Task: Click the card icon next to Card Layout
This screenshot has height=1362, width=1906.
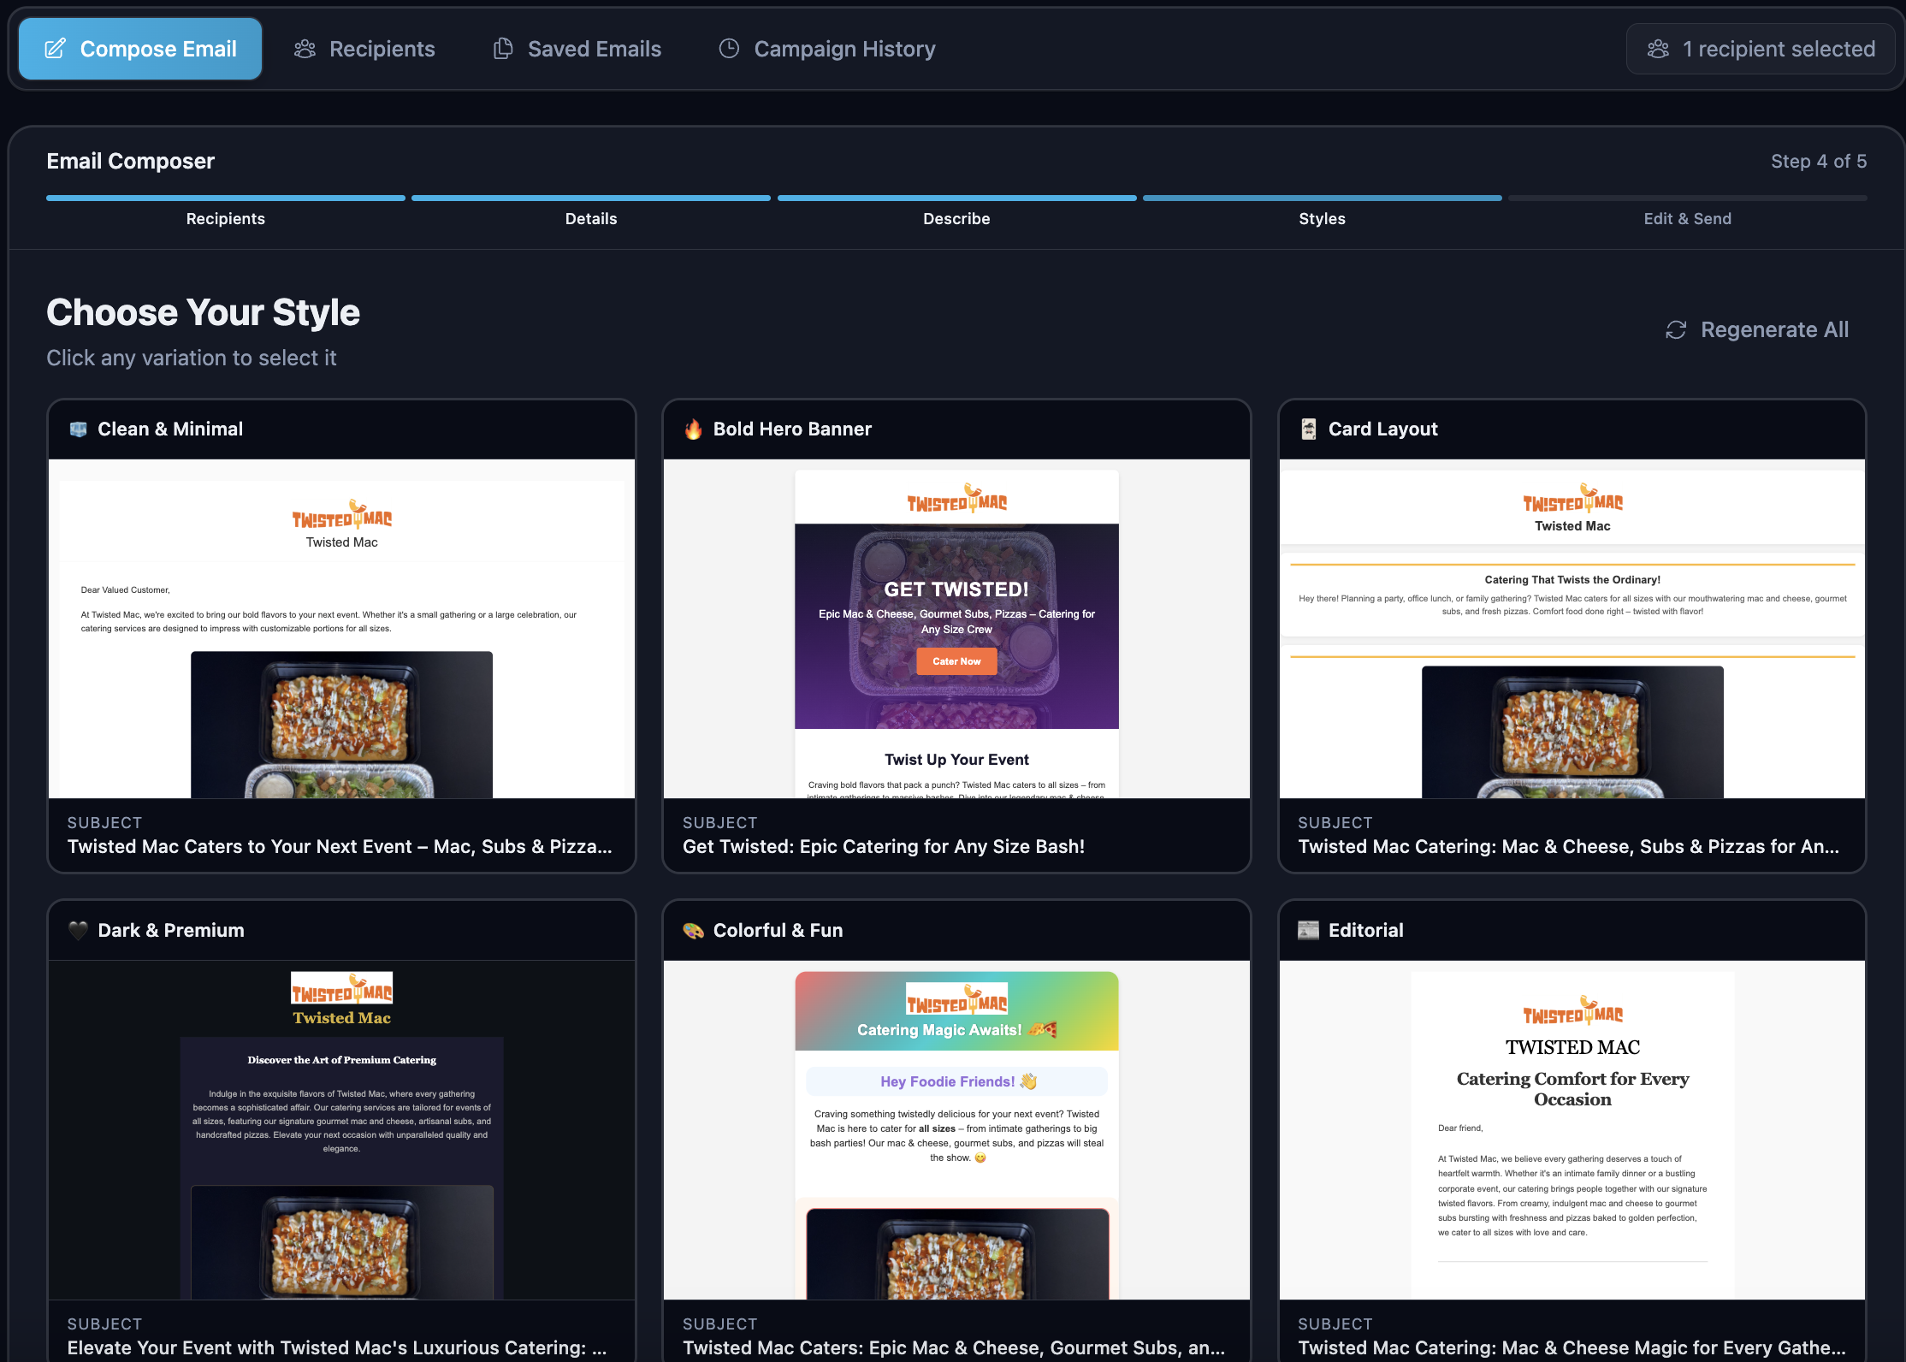Action: [x=1308, y=429]
